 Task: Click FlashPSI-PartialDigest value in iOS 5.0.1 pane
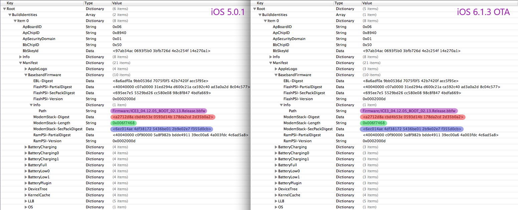pyautogui.click(x=181, y=87)
